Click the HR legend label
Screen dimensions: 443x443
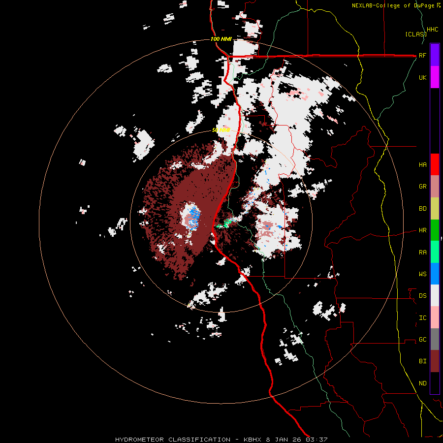tap(422, 230)
